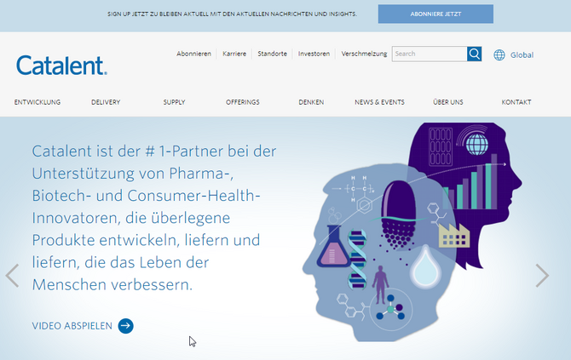Open News & Events menu
Image resolution: width=571 pixels, height=360 pixels.
click(x=379, y=102)
